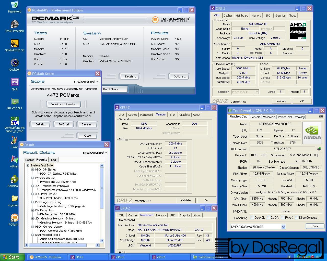327x261 pixels.
Task: Click Start button on taskbar
Action: pos(13,257)
